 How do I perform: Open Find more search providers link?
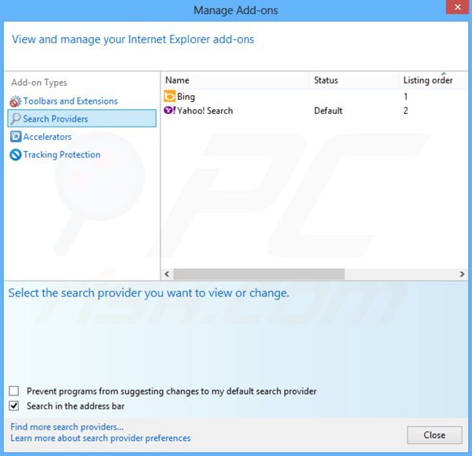(x=67, y=427)
